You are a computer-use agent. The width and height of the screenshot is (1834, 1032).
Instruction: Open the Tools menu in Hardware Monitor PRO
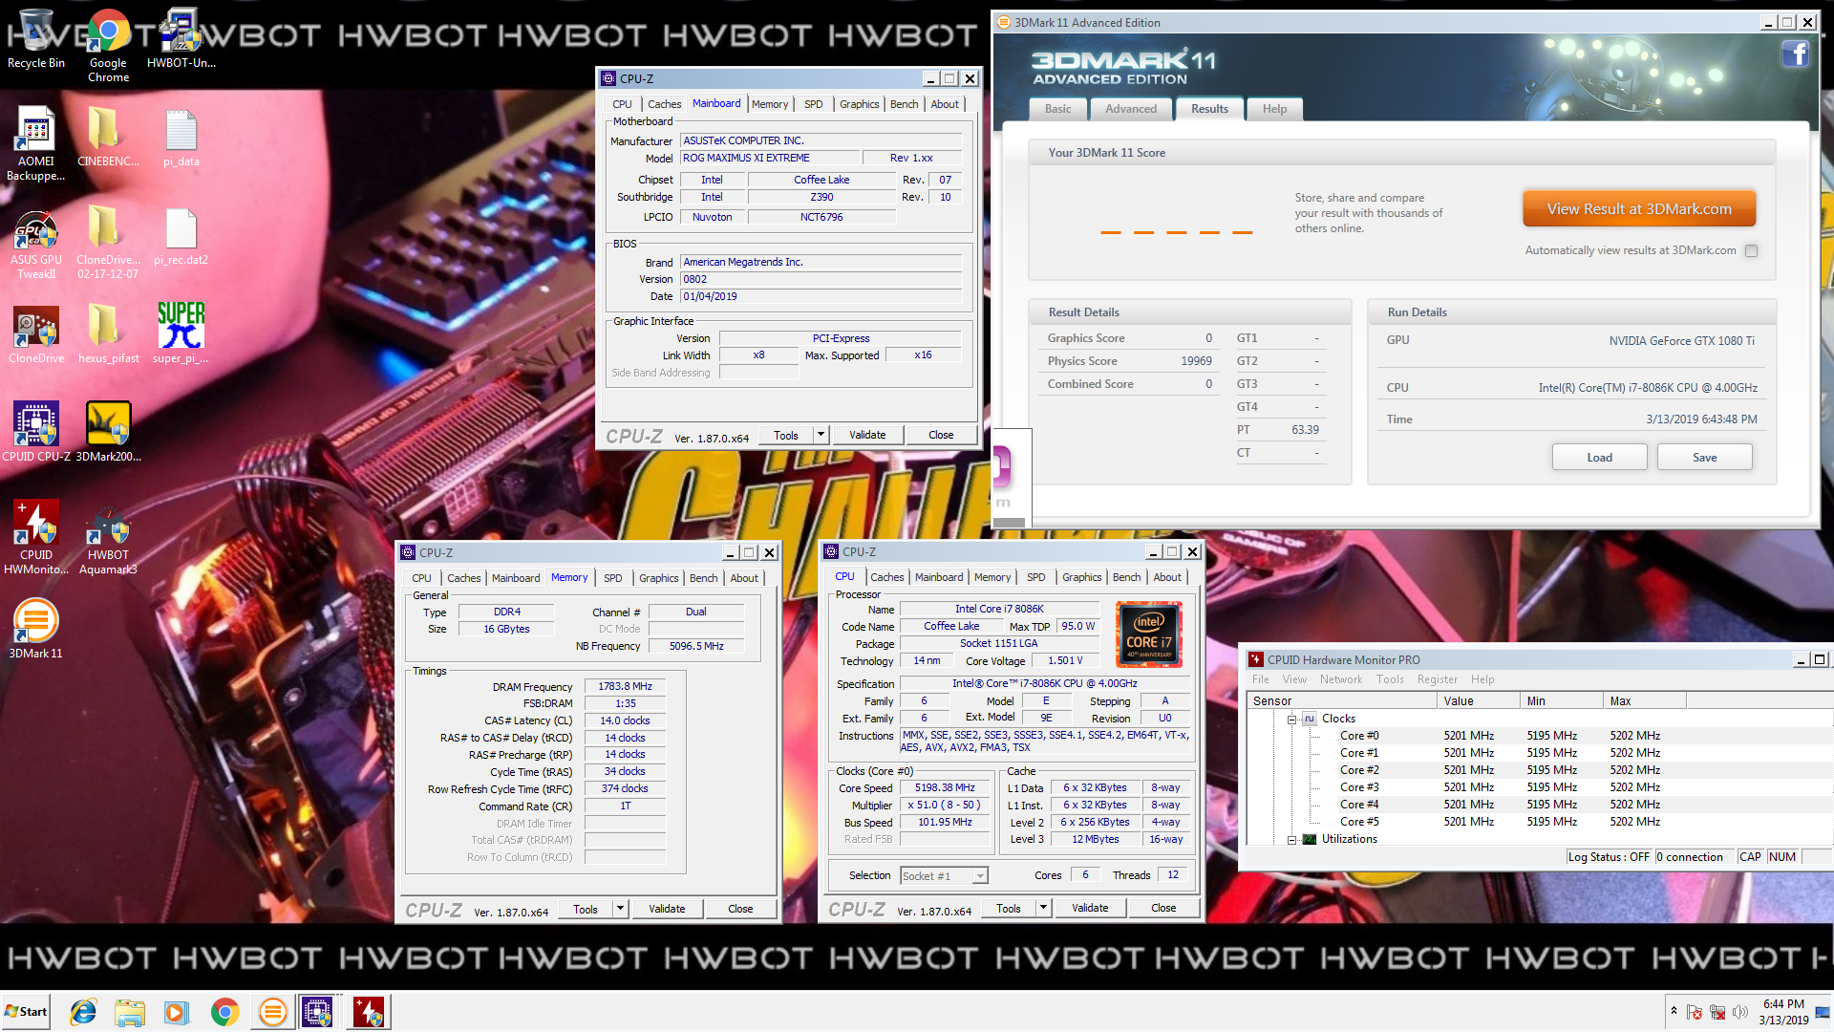(x=1390, y=679)
